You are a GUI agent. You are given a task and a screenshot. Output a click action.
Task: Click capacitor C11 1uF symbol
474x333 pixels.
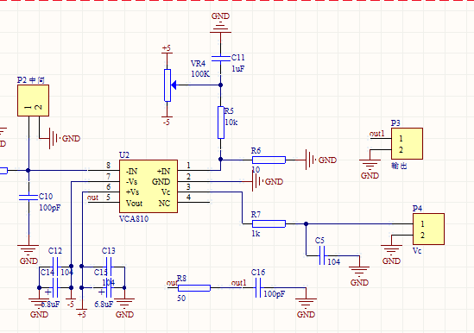tap(221, 59)
